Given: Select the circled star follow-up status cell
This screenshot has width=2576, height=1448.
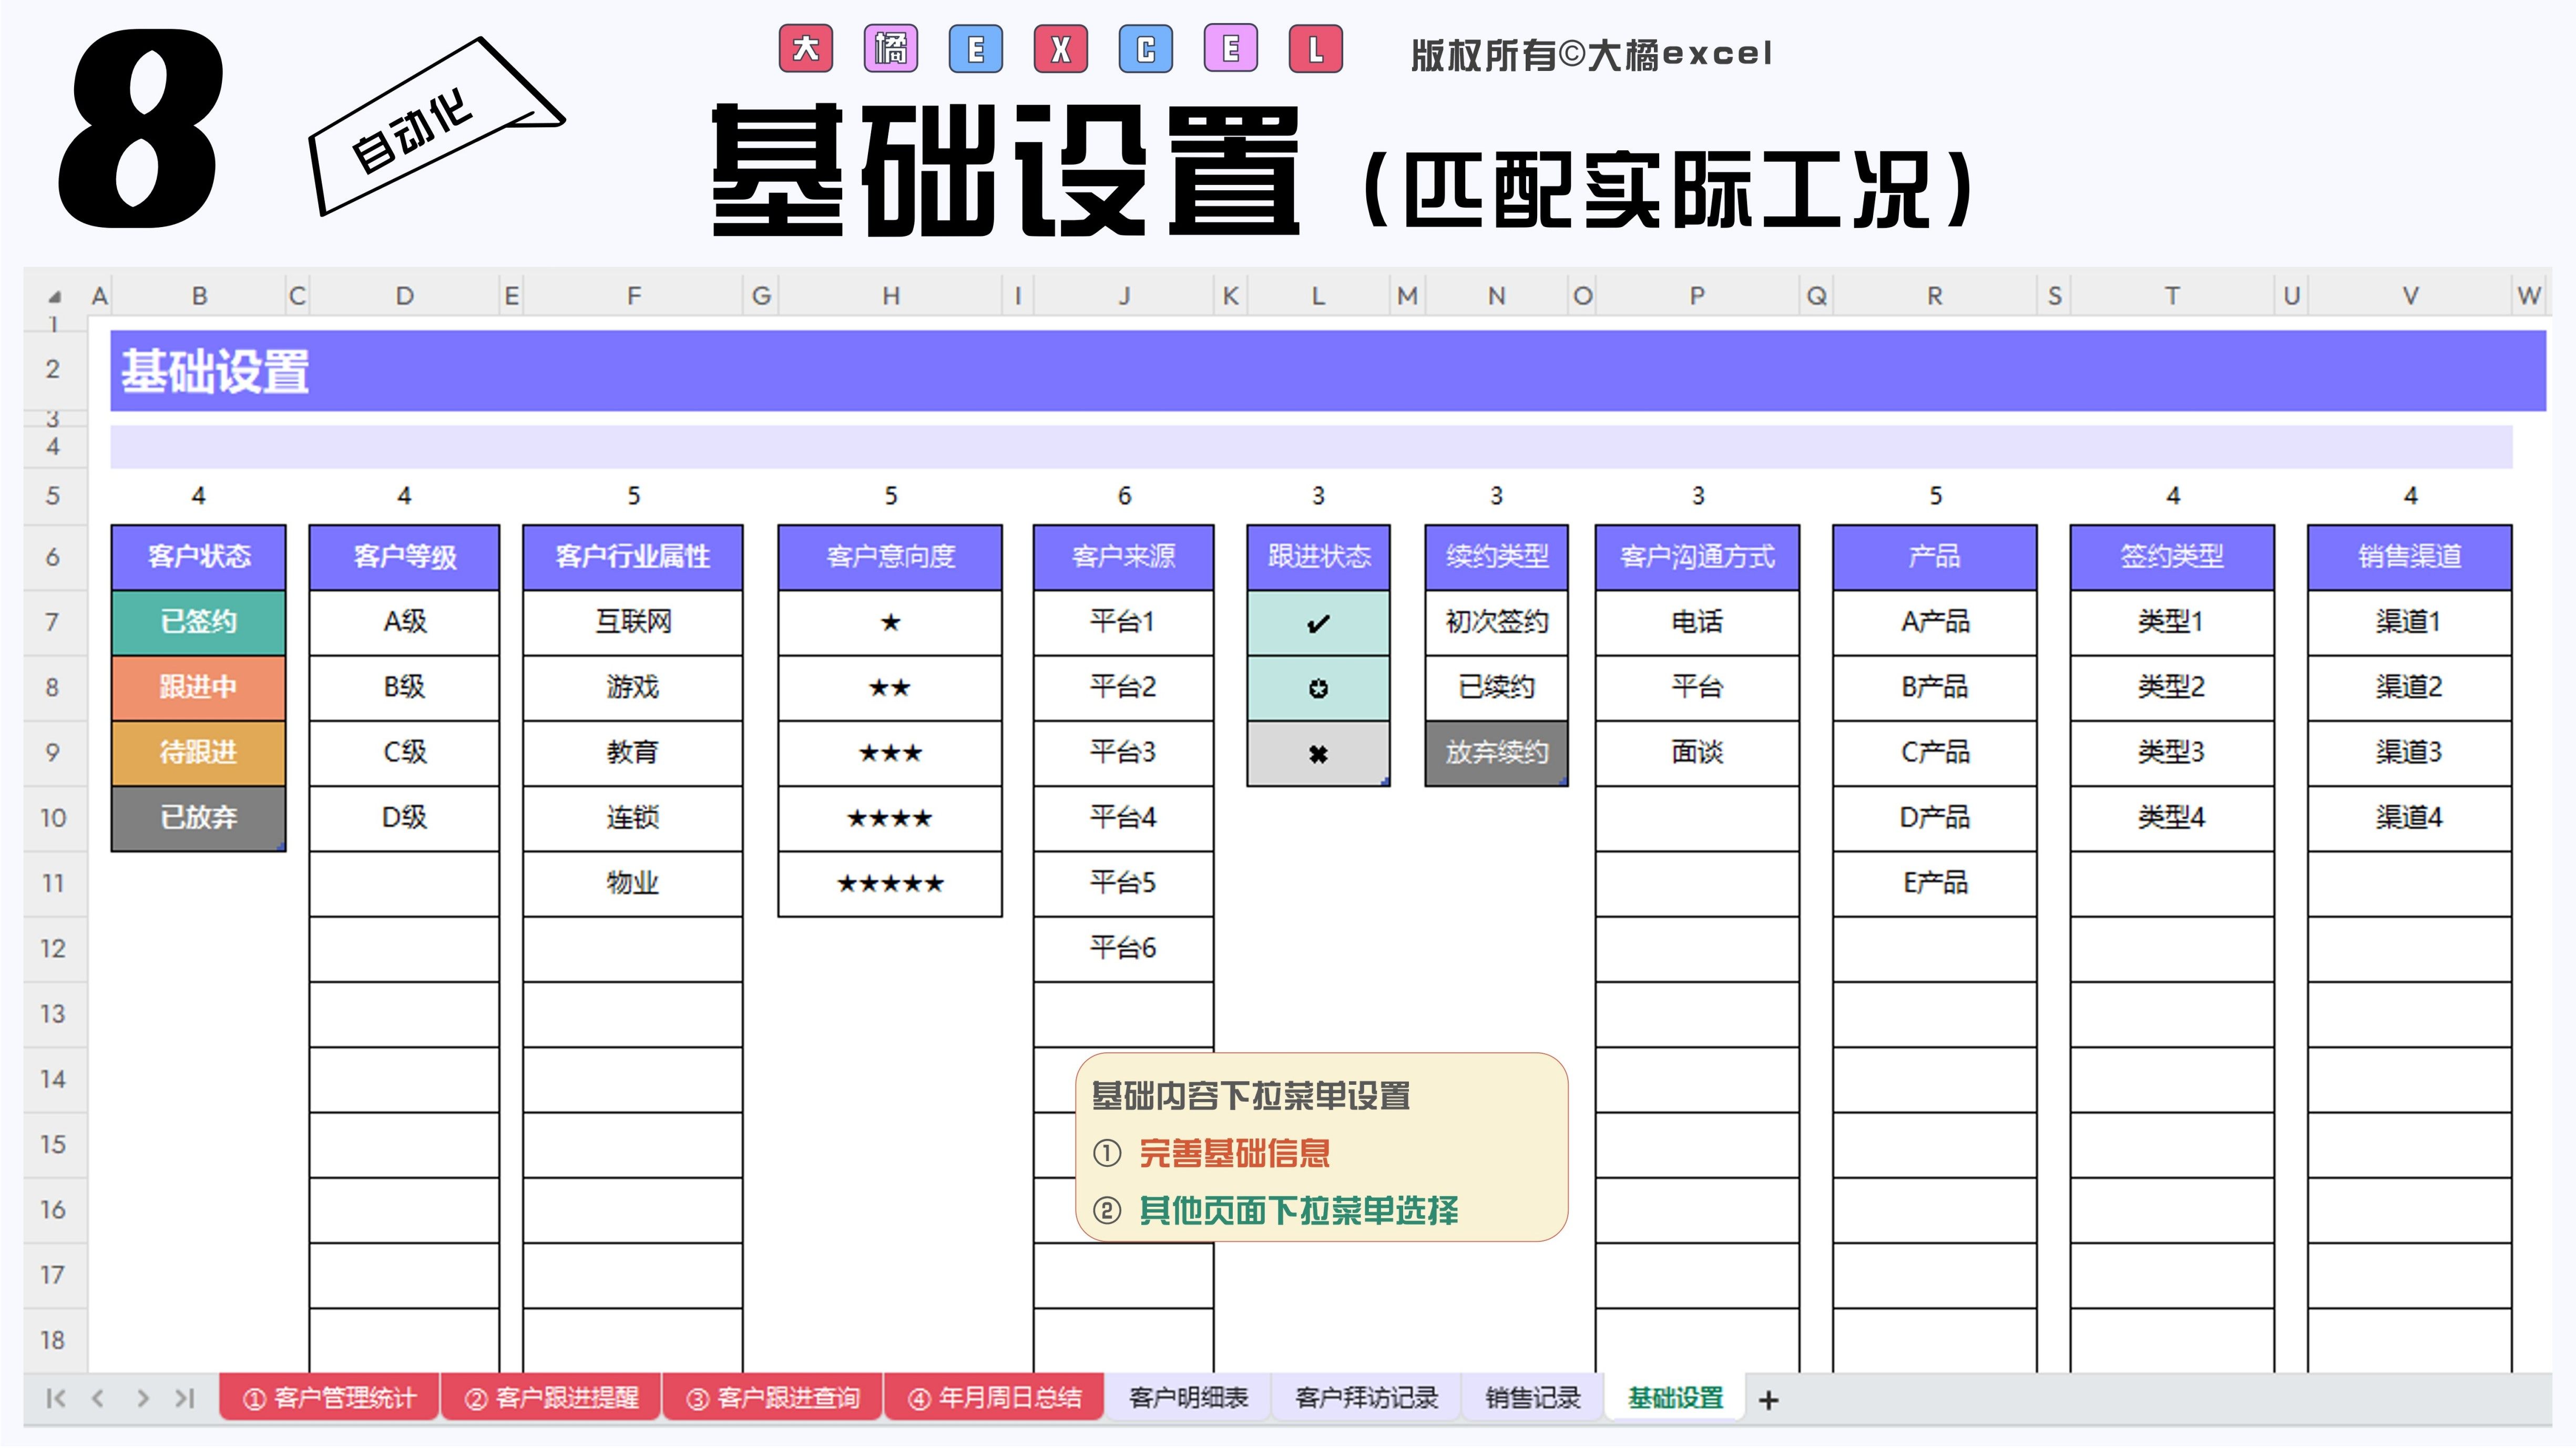Looking at the screenshot, I should click(x=1318, y=688).
